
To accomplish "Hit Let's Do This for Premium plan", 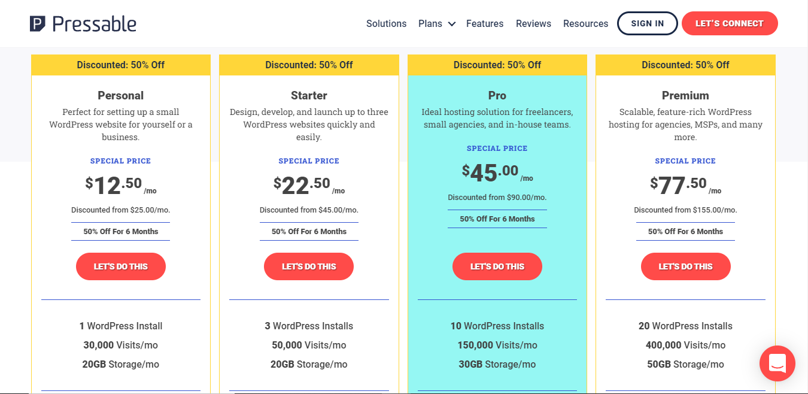I will [x=685, y=266].
